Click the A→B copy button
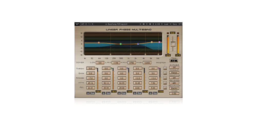 (x=158, y=24)
